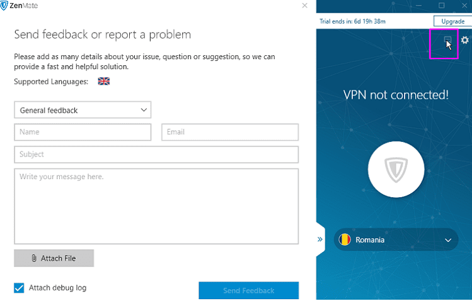Click the Romania flag icon

pyautogui.click(x=345, y=239)
